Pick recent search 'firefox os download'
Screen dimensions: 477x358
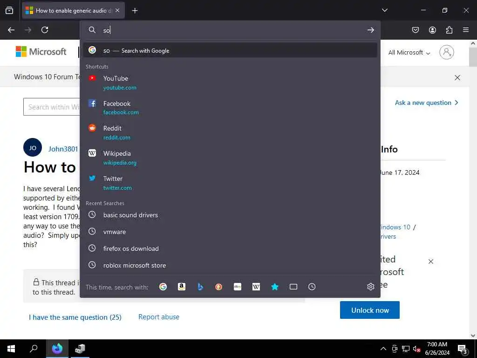tap(230, 248)
